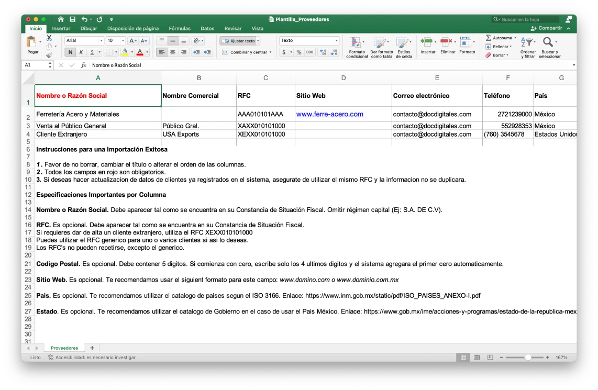Save the workbook with the floppy disk icon
598x390 pixels.
pos(72,19)
